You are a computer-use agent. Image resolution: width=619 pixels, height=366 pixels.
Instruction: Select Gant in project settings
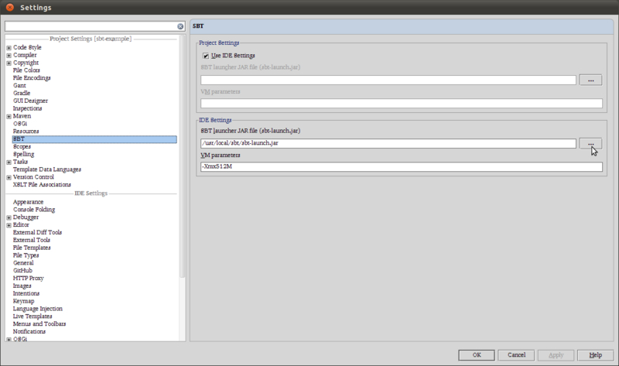coord(19,85)
